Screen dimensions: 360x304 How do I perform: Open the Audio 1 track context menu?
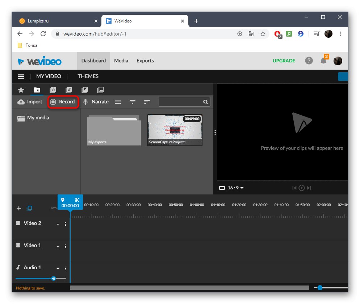coord(66,268)
